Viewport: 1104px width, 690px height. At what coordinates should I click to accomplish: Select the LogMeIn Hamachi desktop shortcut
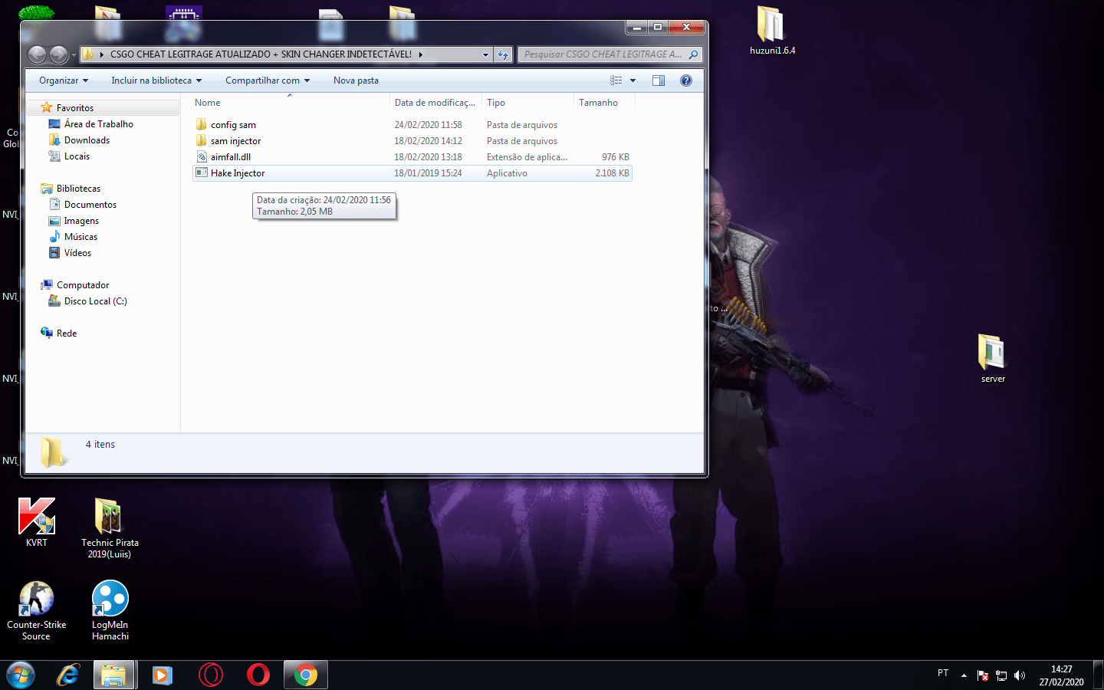[110, 611]
